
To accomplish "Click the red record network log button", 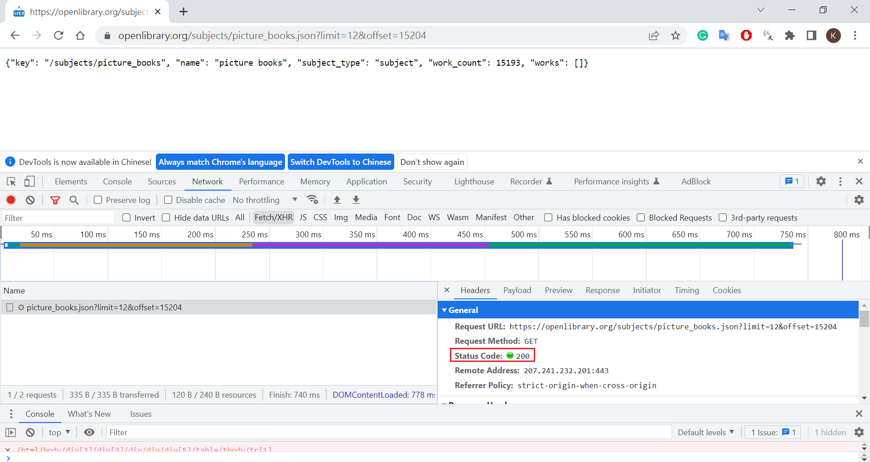I will coord(11,200).
